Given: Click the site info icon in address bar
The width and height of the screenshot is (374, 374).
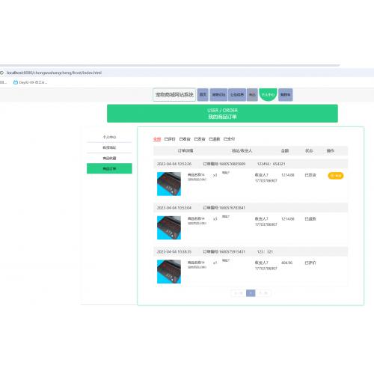Looking at the screenshot, I should coord(1,73).
